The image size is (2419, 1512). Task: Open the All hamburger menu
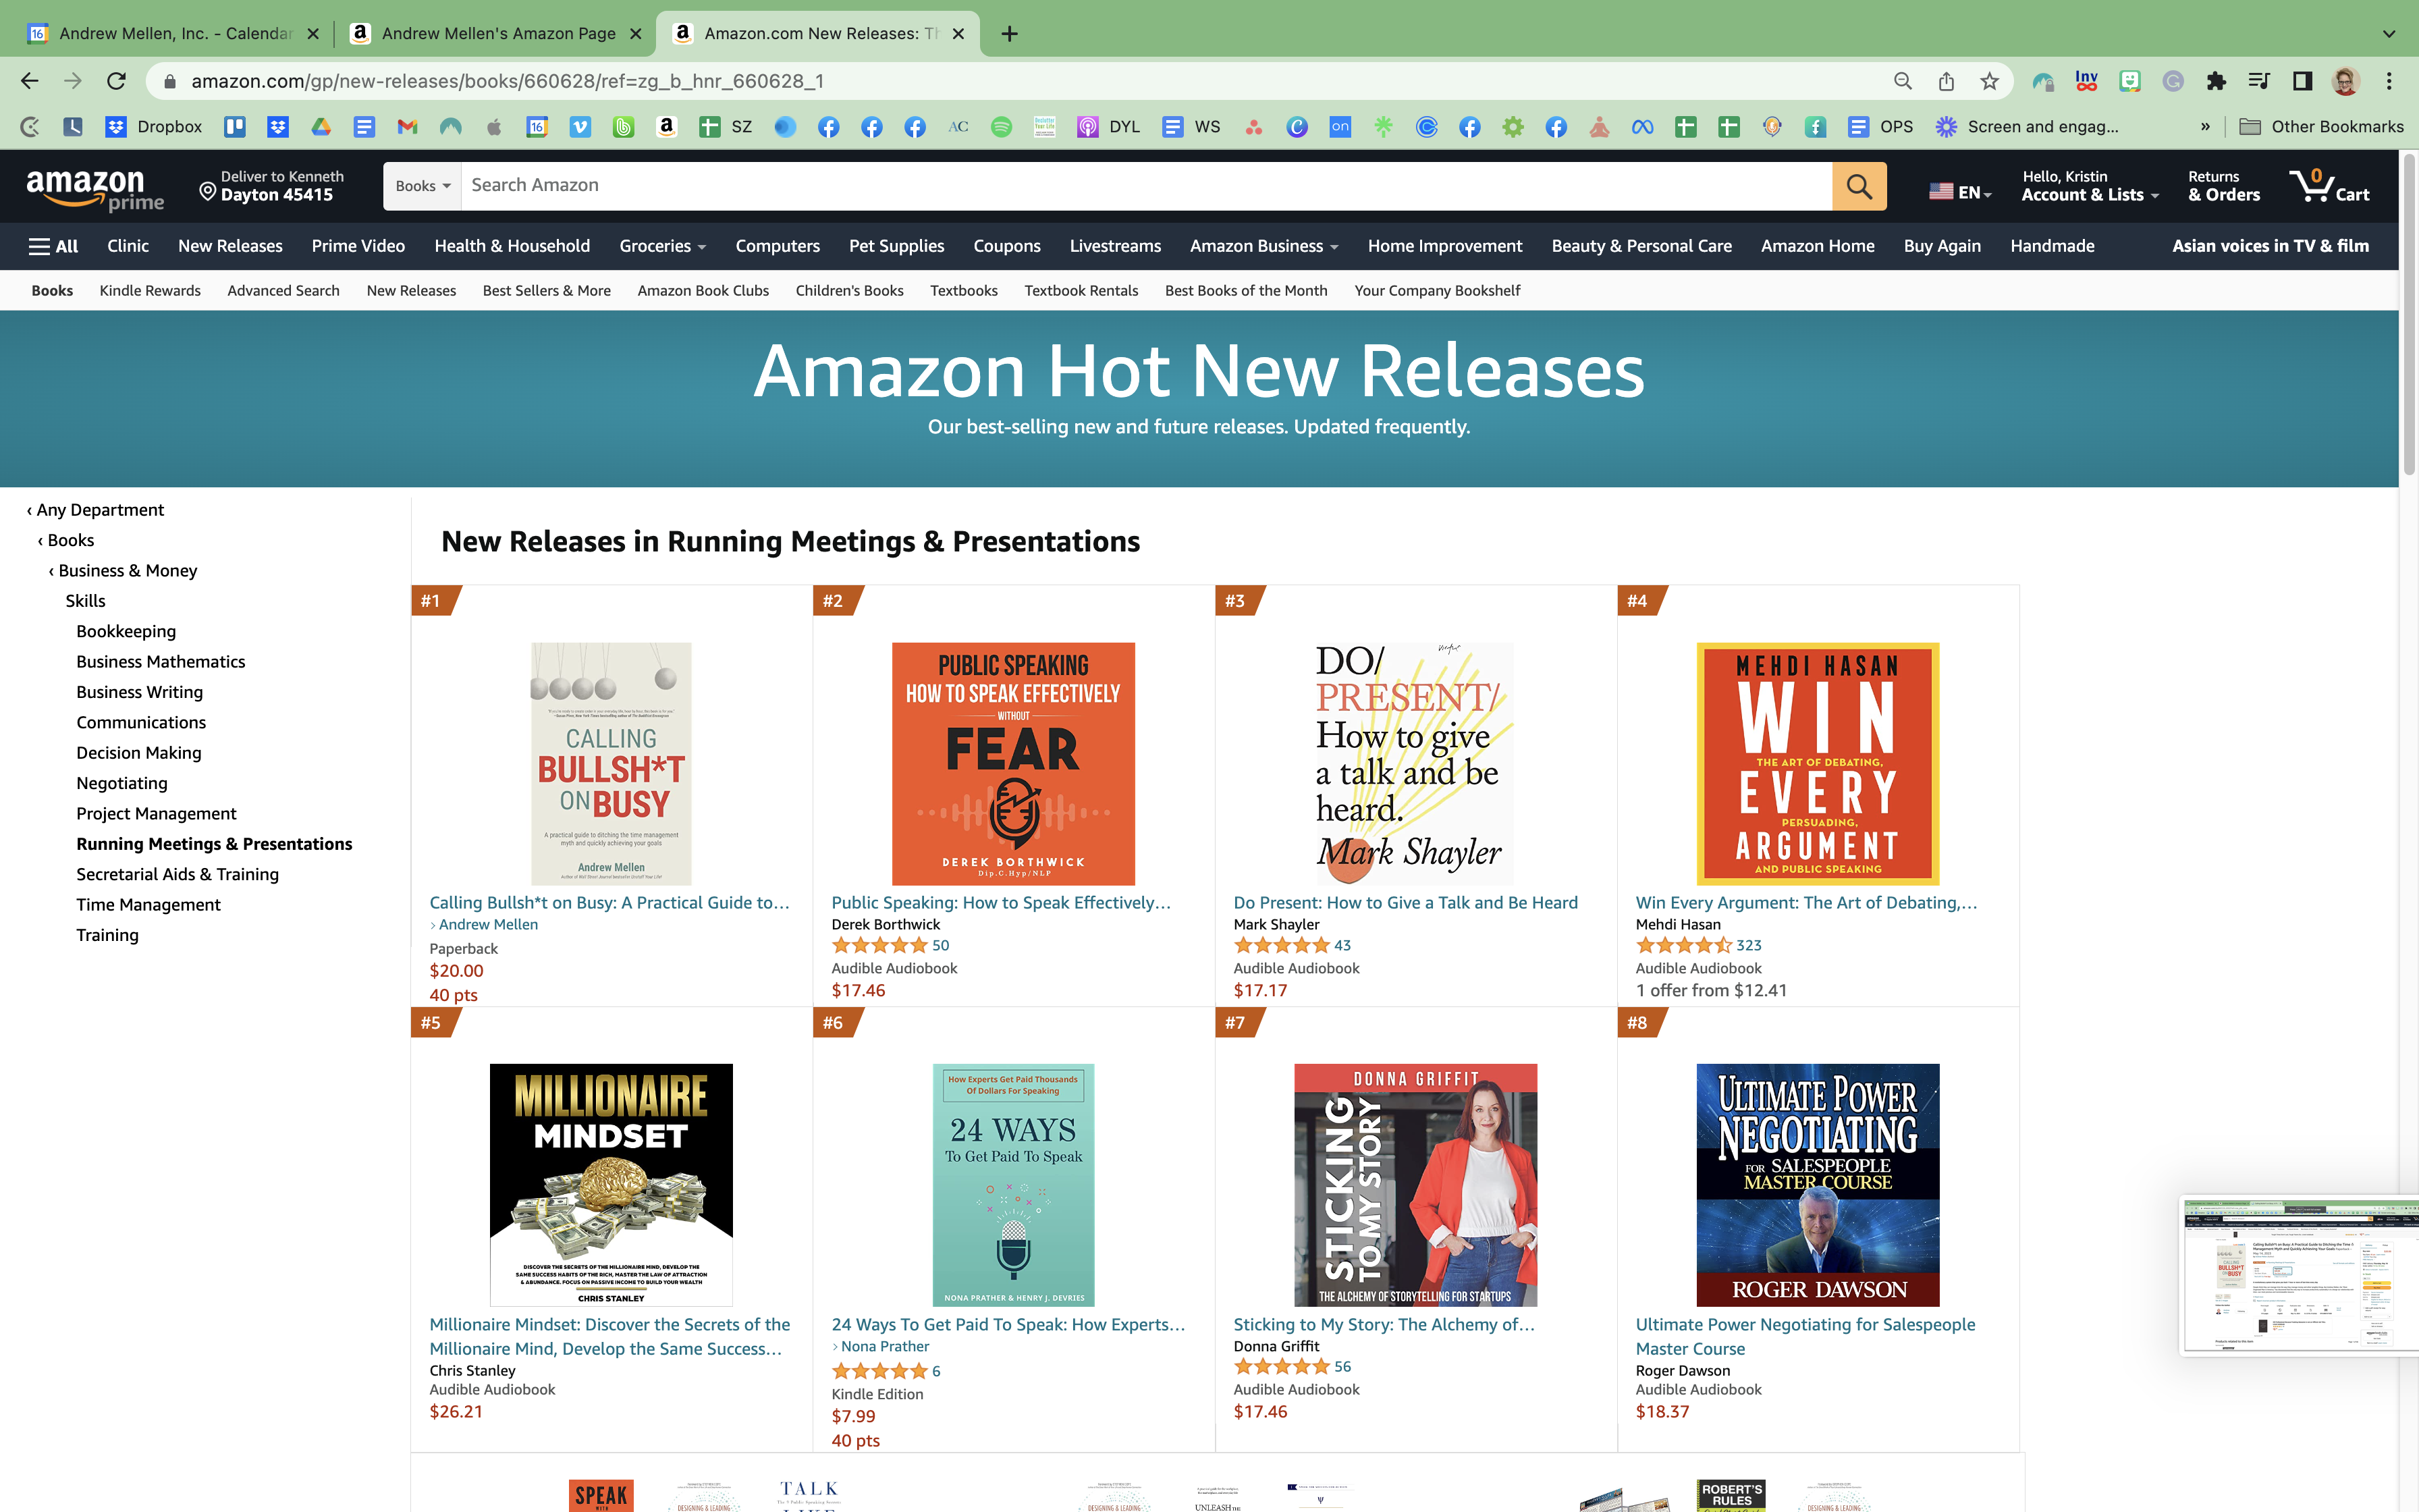pos(54,246)
